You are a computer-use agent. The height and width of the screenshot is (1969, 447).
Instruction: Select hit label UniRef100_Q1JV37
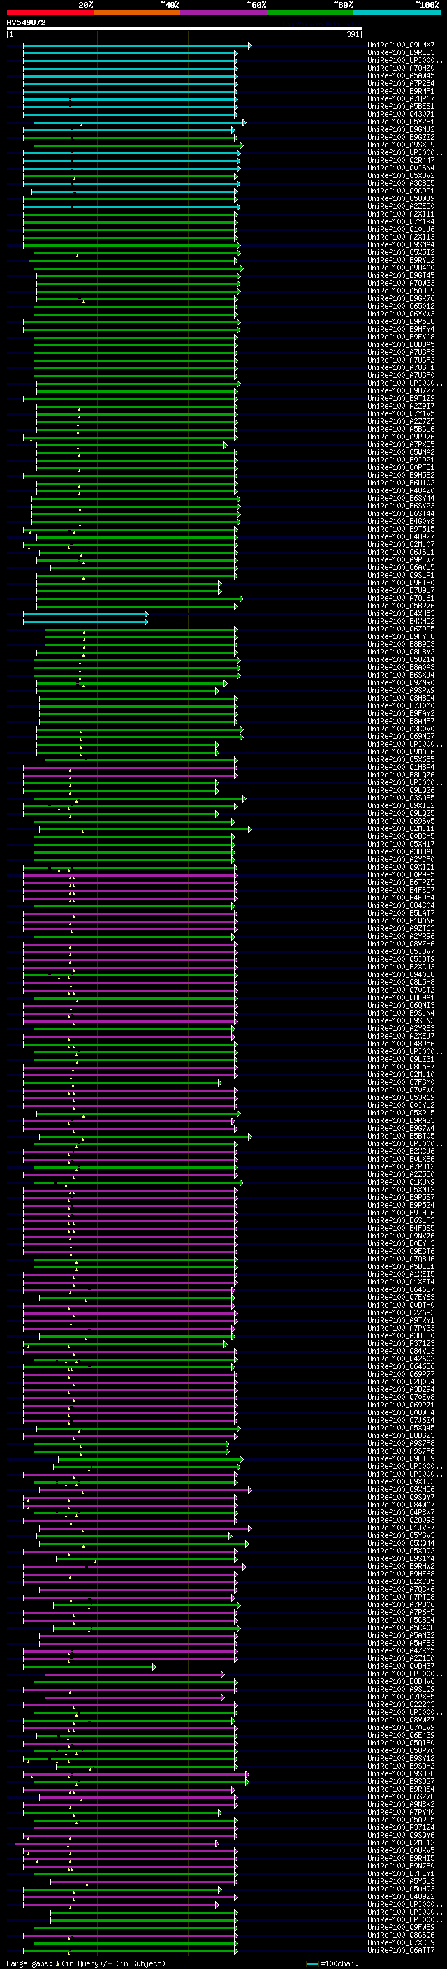401,1528
